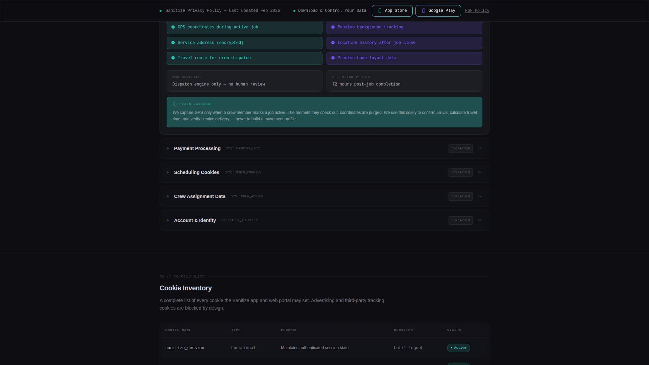
Task: Click COLLAPSED badge on Payment Processing row
Action: pos(460,148)
